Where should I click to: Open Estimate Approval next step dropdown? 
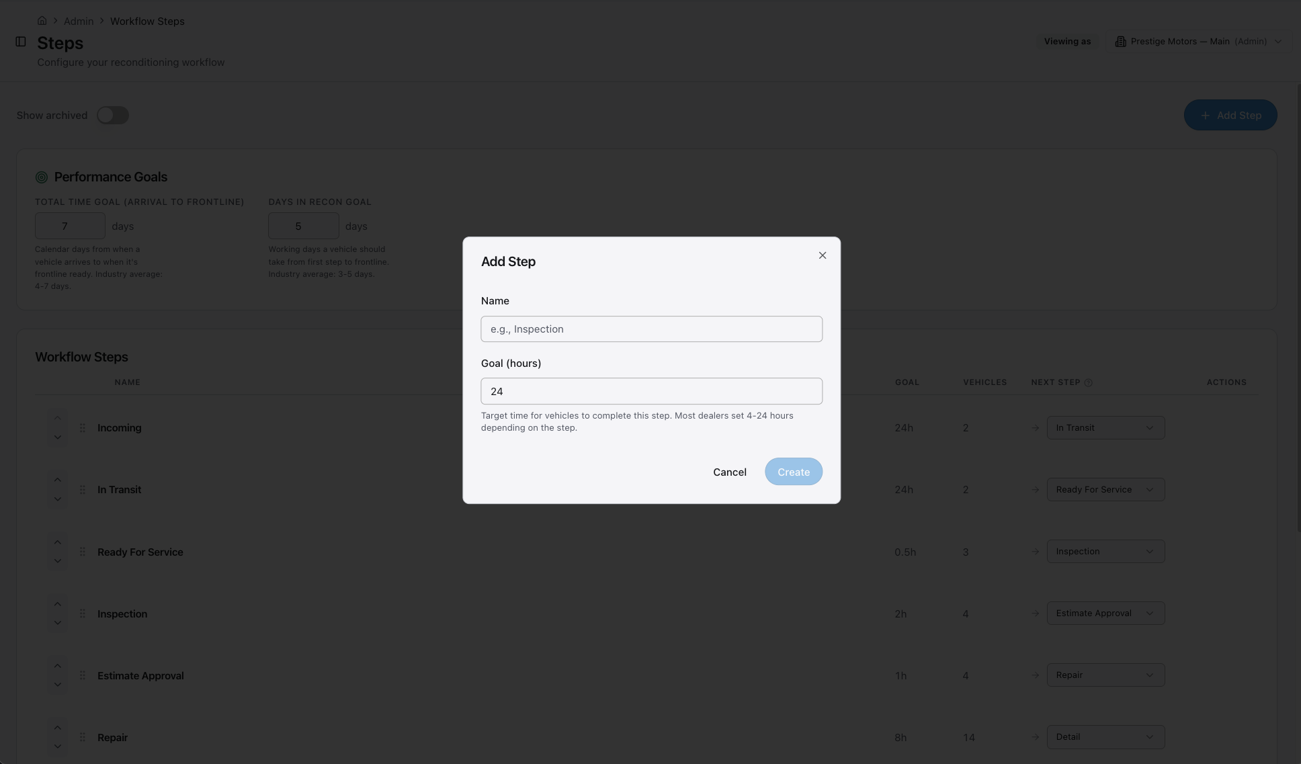click(x=1105, y=675)
